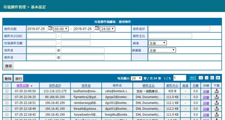Open the end date calendar picker icon

pyautogui.click(x=97, y=28)
